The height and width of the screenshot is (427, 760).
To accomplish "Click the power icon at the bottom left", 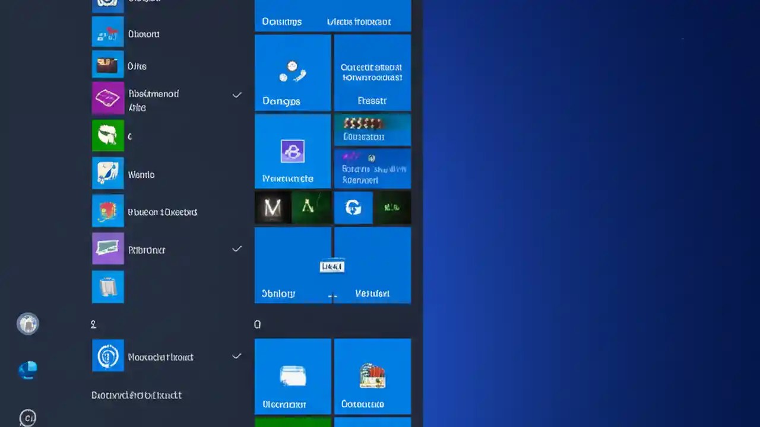I will (x=27, y=418).
